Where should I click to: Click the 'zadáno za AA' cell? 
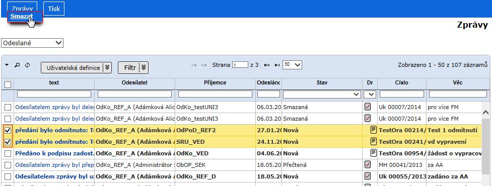(x=454, y=176)
